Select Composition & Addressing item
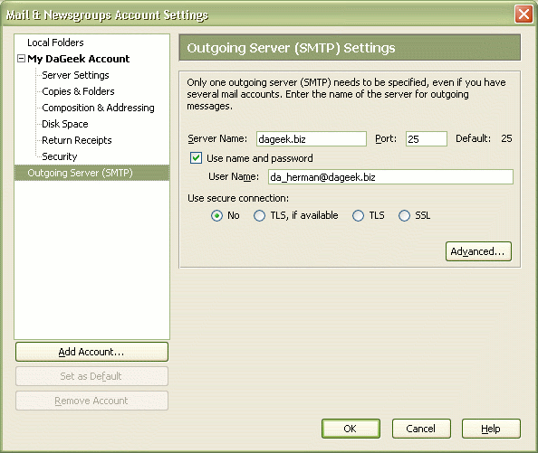538x453 pixels. point(98,108)
